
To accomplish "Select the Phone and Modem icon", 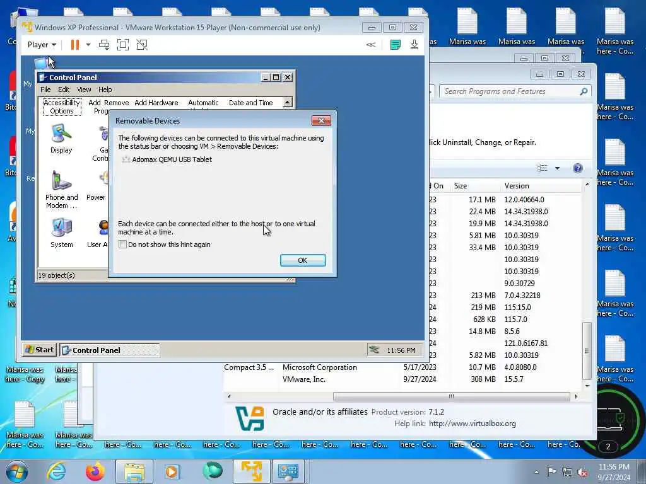I will coord(61,189).
